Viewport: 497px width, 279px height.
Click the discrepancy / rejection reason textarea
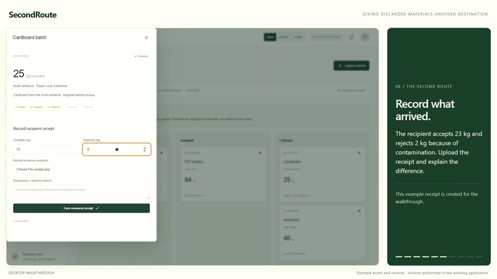(x=81, y=192)
